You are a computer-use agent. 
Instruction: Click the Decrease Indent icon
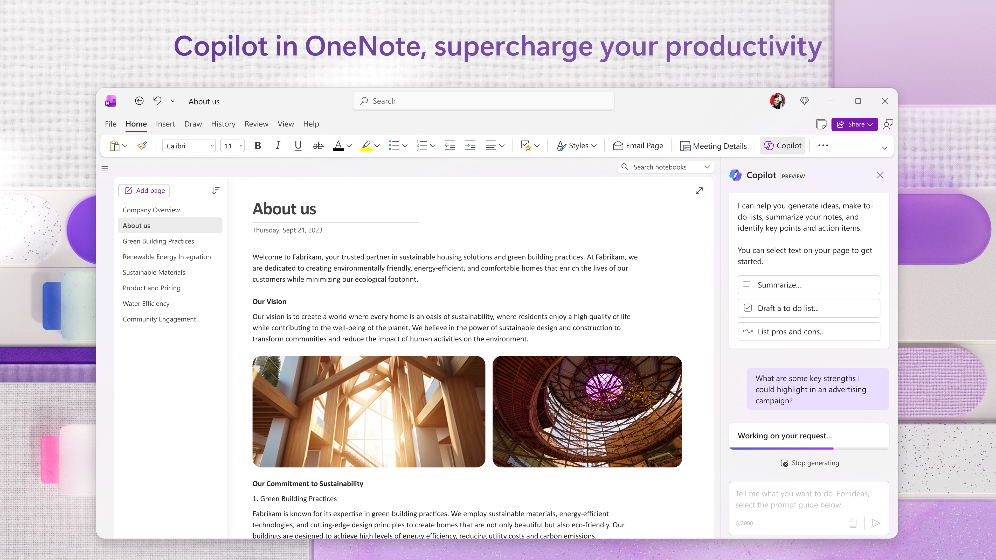coord(449,146)
